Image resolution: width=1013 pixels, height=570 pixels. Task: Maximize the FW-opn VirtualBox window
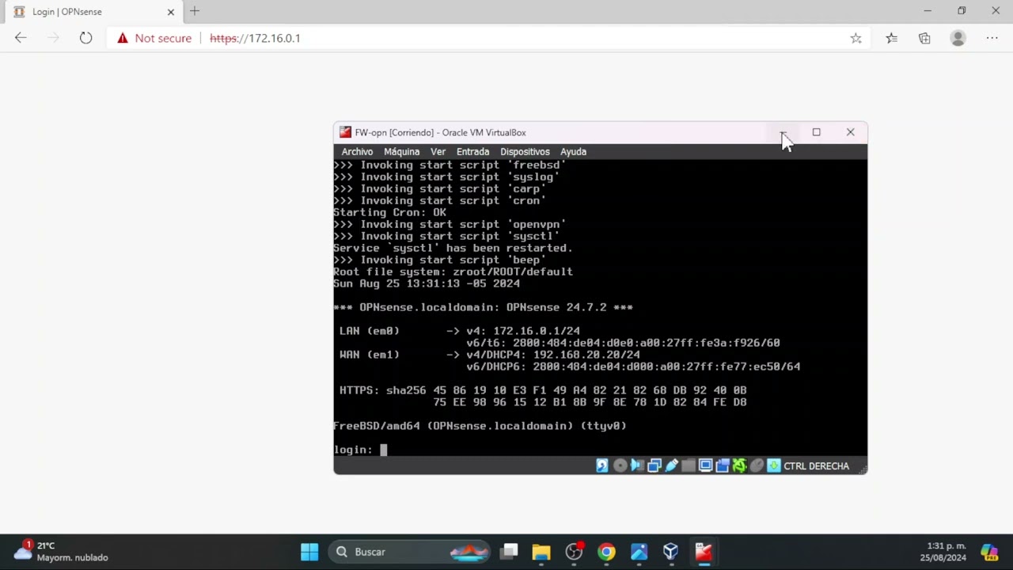coord(816,132)
